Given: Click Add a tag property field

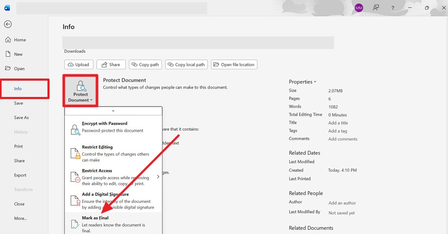Looking at the screenshot, I should [x=337, y=131].
